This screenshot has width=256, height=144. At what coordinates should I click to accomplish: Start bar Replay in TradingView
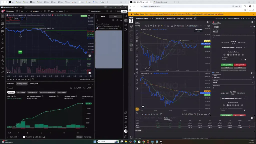(x=60, y=11)
